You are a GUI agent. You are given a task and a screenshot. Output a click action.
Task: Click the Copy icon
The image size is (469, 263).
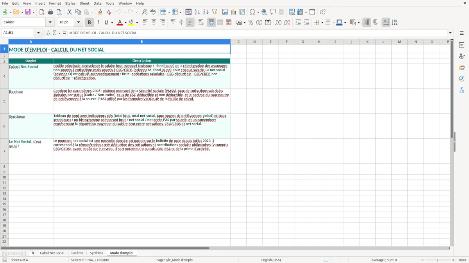(78, 12)
